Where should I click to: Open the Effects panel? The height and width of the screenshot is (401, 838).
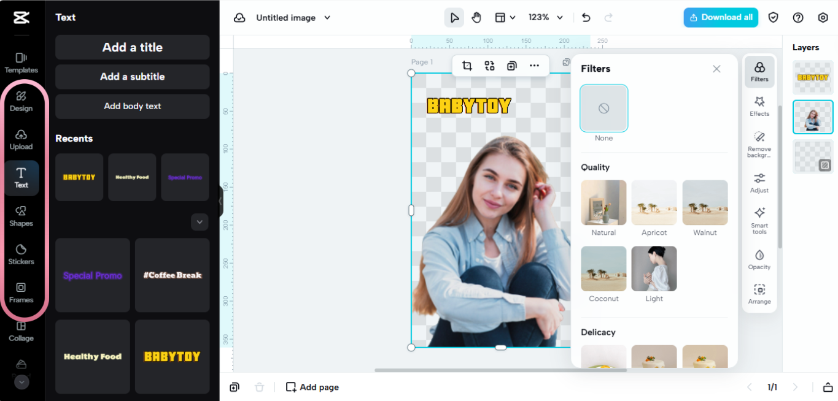[x=759, y=105]
